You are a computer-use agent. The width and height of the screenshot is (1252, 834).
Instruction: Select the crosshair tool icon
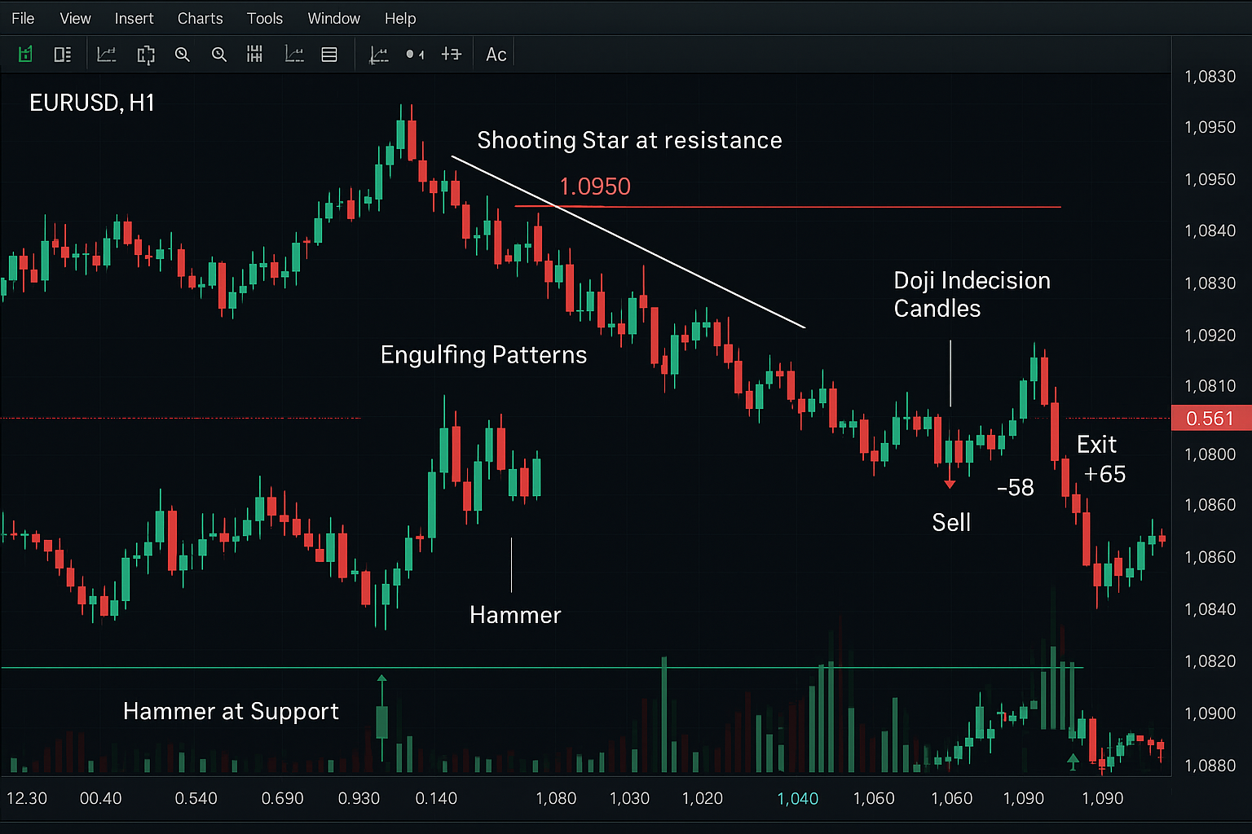451,55
